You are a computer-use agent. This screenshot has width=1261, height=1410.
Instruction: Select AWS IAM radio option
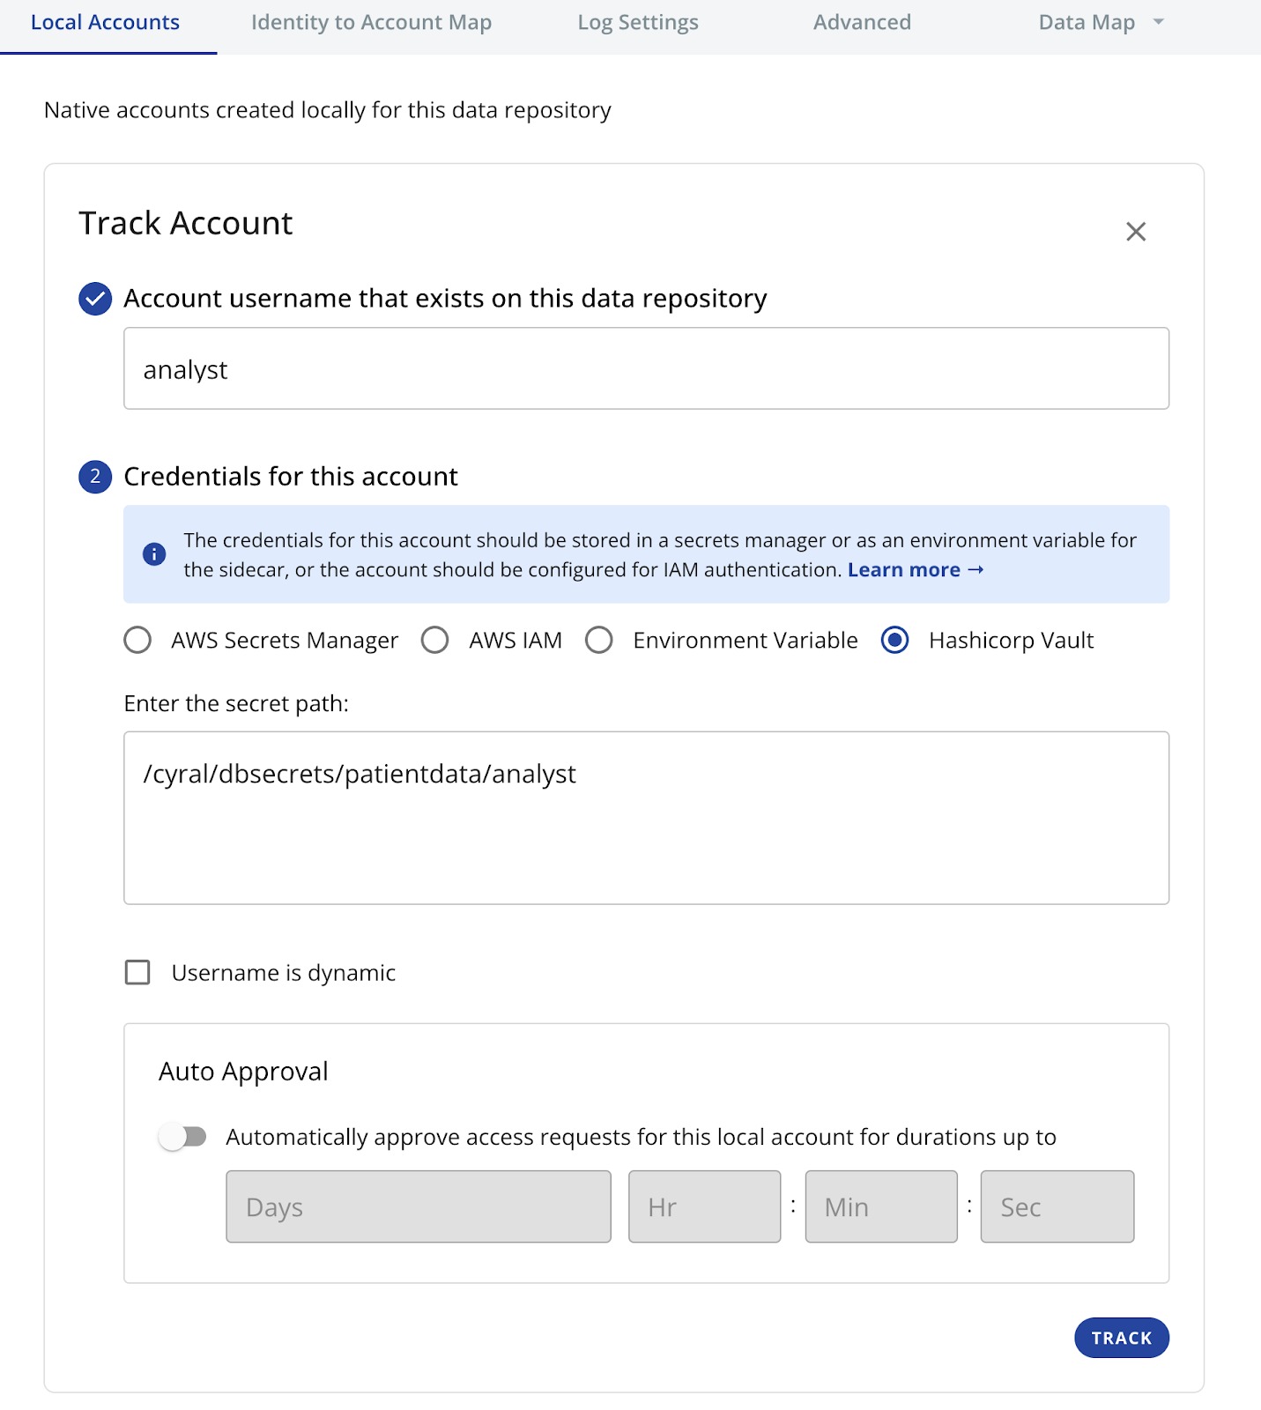pos(434,640)
